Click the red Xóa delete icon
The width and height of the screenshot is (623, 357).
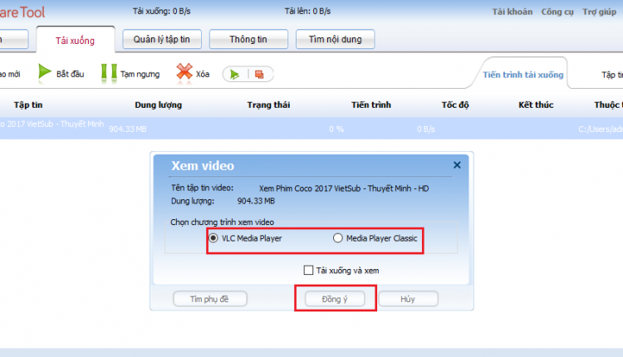184,73
